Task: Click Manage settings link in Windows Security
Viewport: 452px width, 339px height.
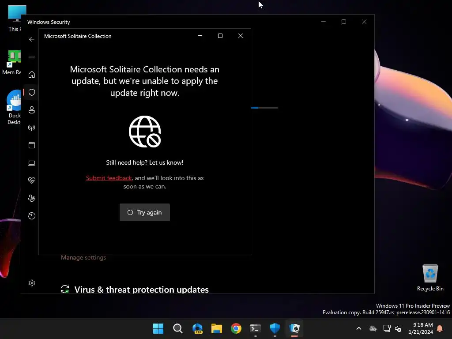Action: click(x=83, y=257)
